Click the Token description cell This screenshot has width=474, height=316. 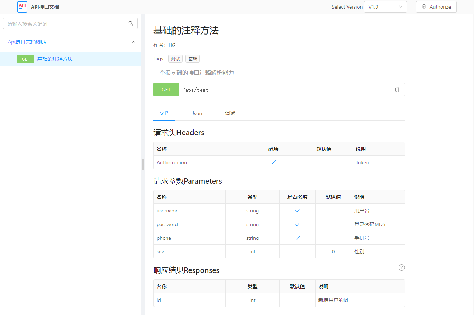(379, 162)
